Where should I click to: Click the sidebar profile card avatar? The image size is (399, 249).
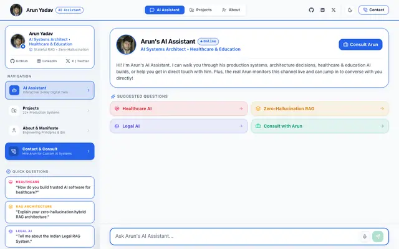pyautogui.click(x=17, y=41)
